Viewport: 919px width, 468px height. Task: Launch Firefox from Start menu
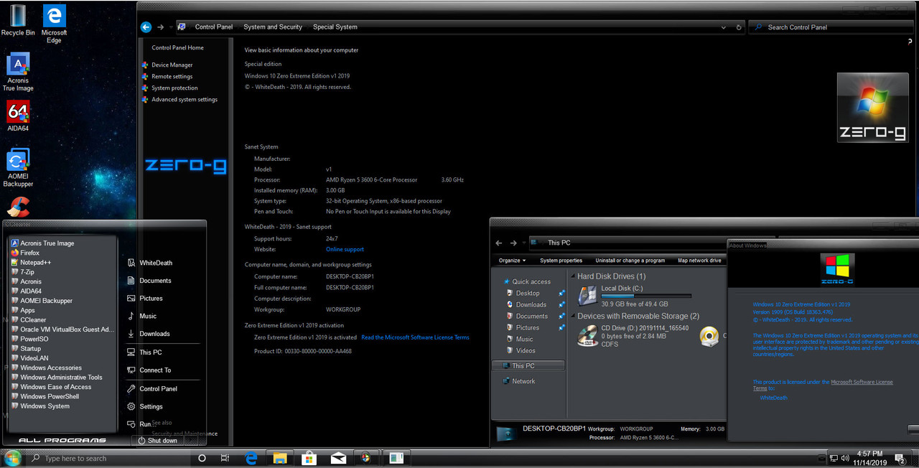29,253
